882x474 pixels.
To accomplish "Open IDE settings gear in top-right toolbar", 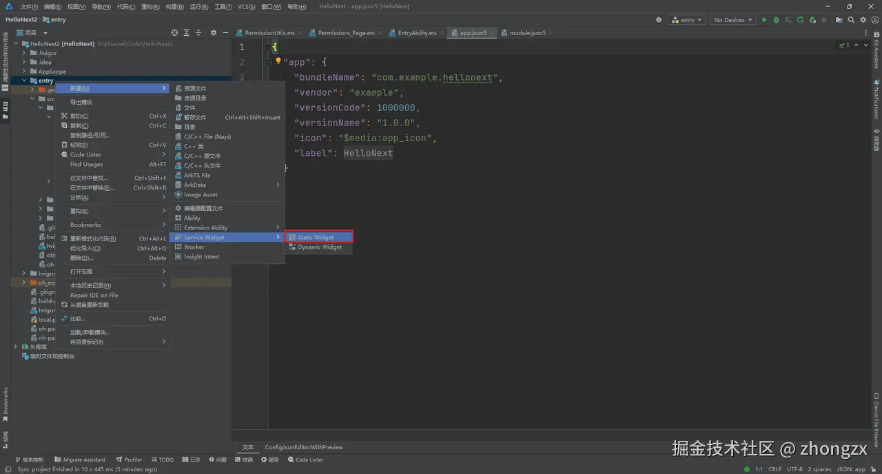I will [863, 20].
